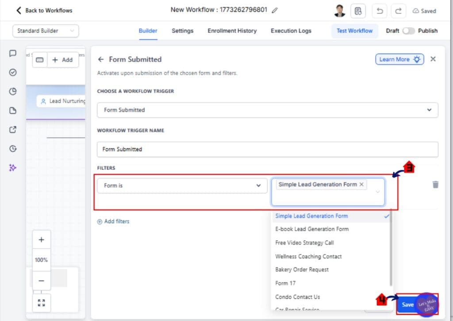Screen dimensions: 453x321
Task: Click the undo arrow icon
Action: pos(379,11)
